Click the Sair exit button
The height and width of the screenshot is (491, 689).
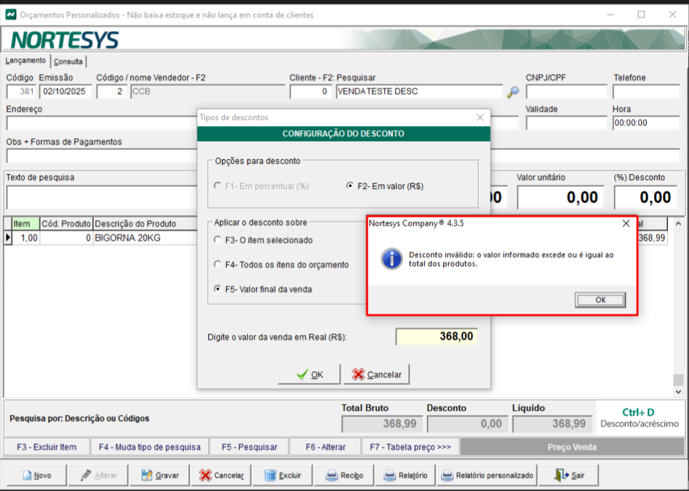tap(570, 475)
